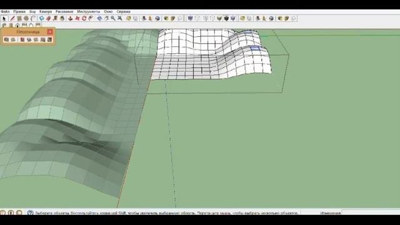This screenshot has height=225, width=400.
Task: Select Sandbox From Contours tool
Action: [x=6, y=39]
